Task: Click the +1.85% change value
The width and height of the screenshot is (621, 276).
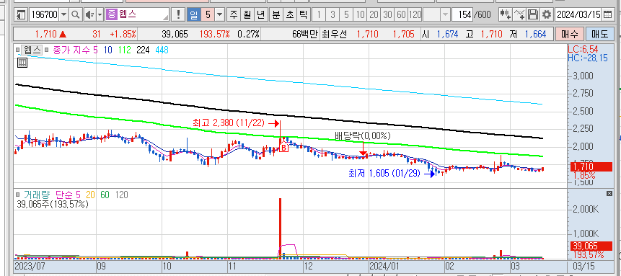Action: 123,34
